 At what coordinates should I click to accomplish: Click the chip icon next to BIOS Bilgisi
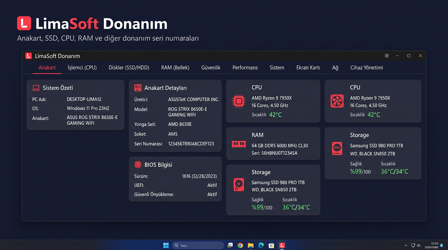[138, 165]
